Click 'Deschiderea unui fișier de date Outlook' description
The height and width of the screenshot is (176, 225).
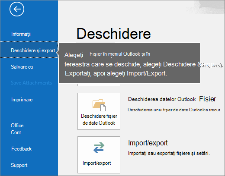174,110
